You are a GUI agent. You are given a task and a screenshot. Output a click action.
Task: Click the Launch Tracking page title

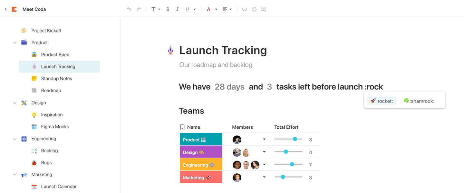pos(223,50)
